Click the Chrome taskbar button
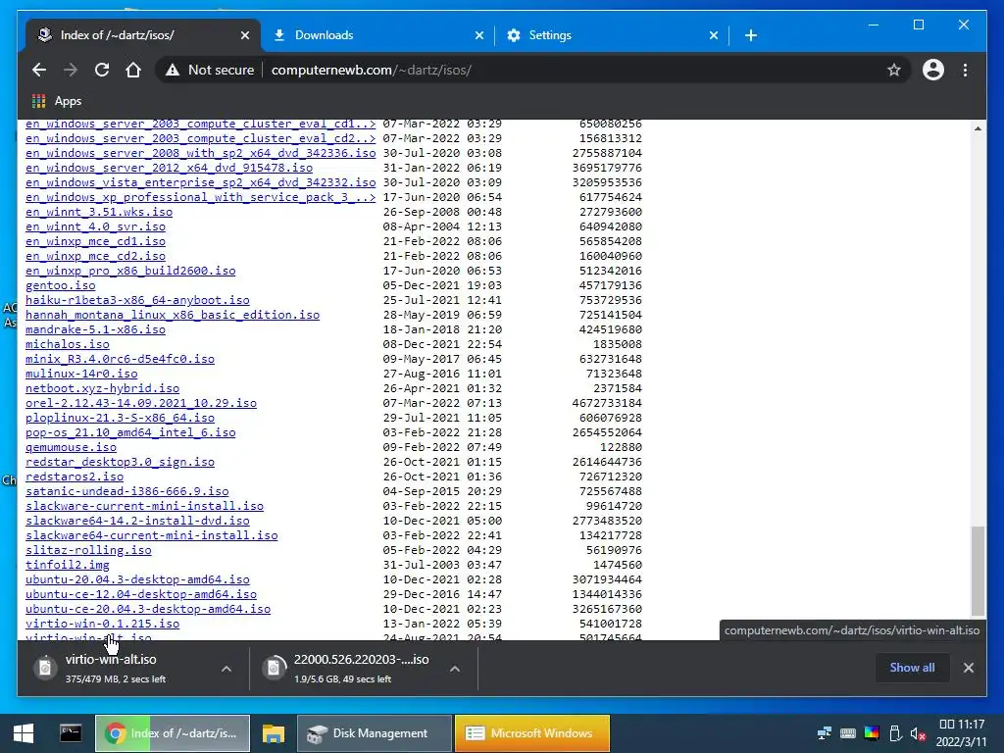The width and height of the screenshot is (1004, 753). click(173, 733)
